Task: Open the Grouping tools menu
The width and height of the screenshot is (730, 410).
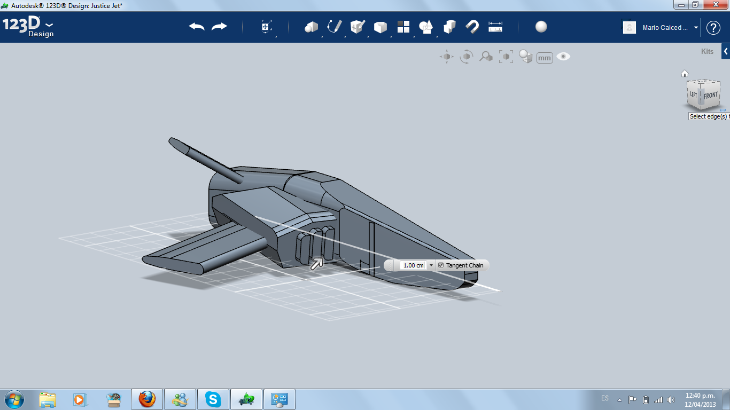Action: [426, 27]
